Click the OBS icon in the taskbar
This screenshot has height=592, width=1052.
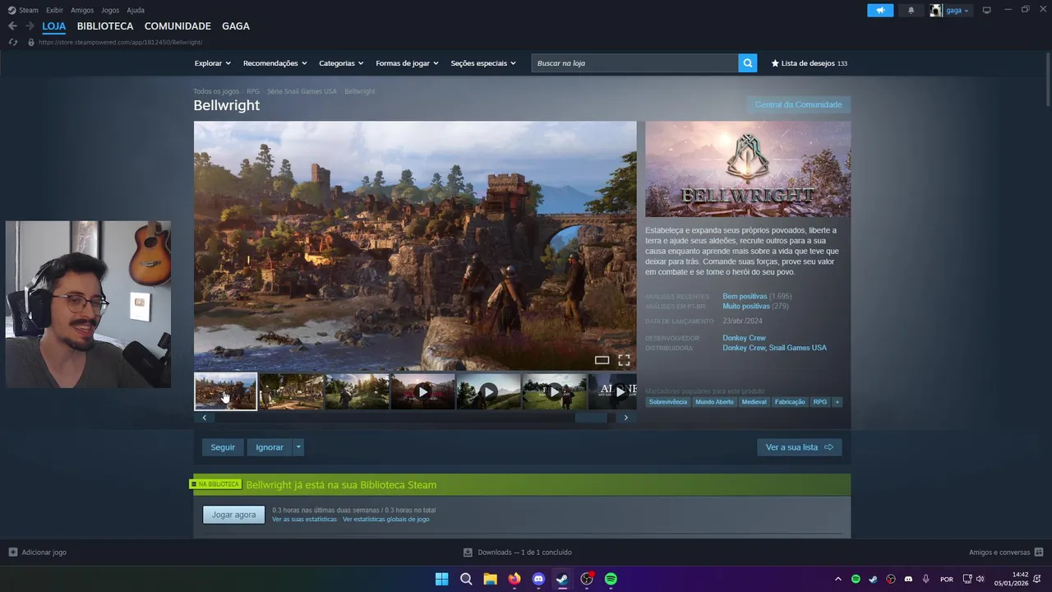587,579
